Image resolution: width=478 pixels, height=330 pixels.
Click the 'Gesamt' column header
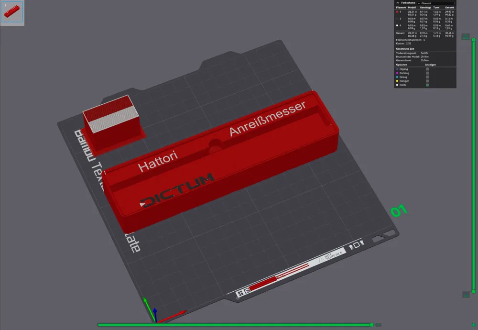tap(450, 8)
